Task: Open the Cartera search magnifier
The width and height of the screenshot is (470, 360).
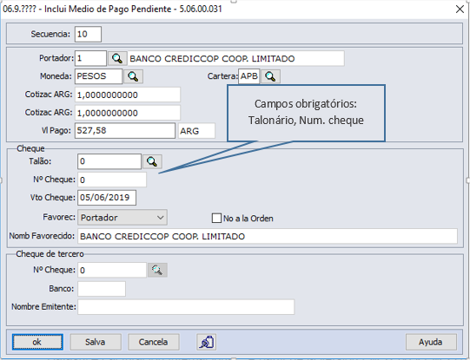Action: click(x=270, y=76)
